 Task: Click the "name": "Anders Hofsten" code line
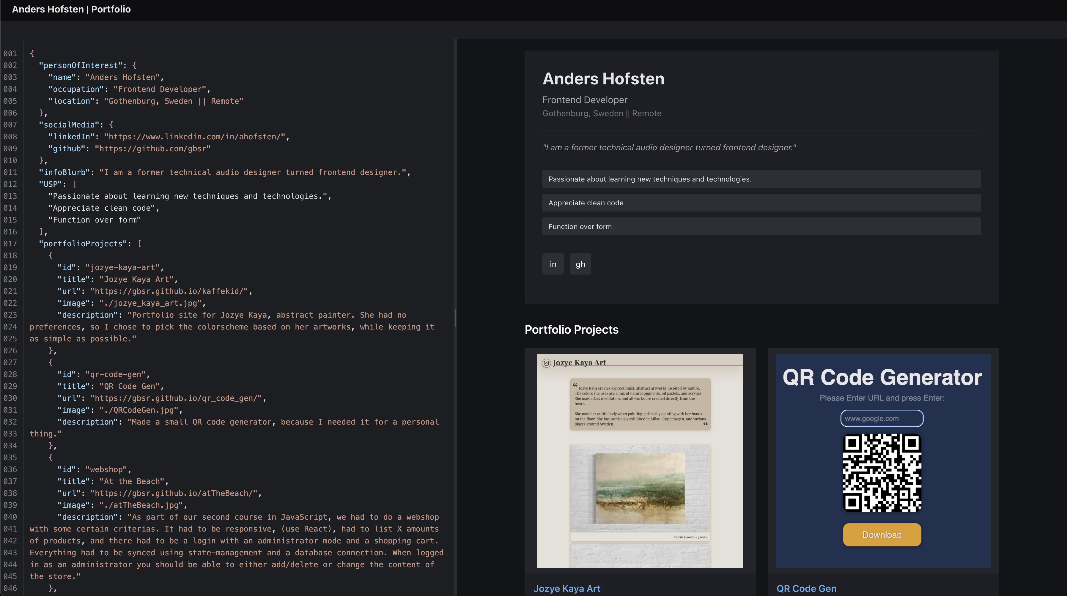coord(106,78)
